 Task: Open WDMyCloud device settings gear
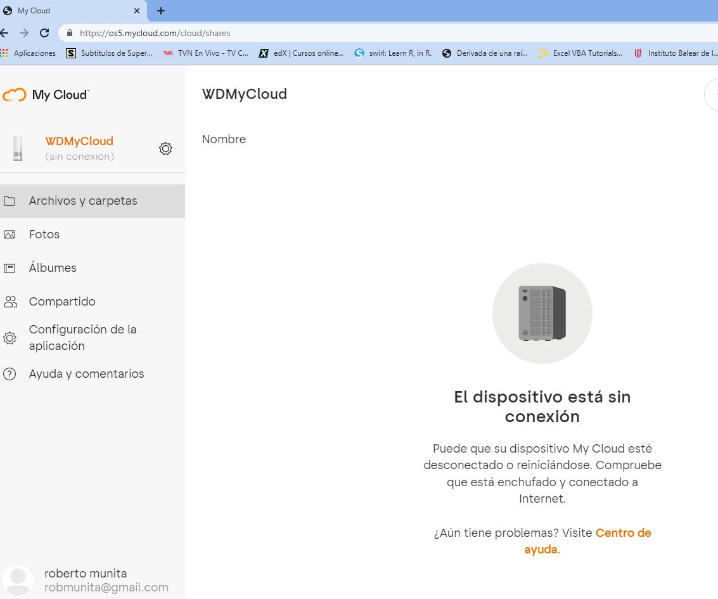click(165, 148)
